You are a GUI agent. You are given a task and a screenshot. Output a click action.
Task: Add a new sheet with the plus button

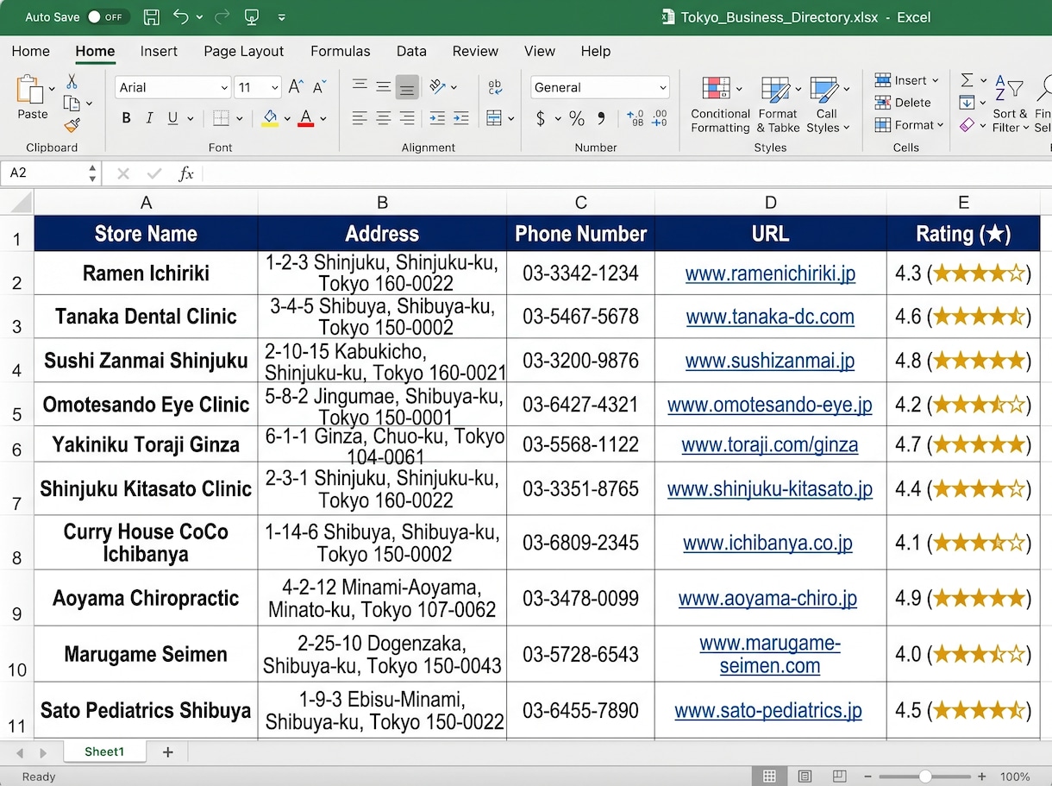[x=168, y=752]
